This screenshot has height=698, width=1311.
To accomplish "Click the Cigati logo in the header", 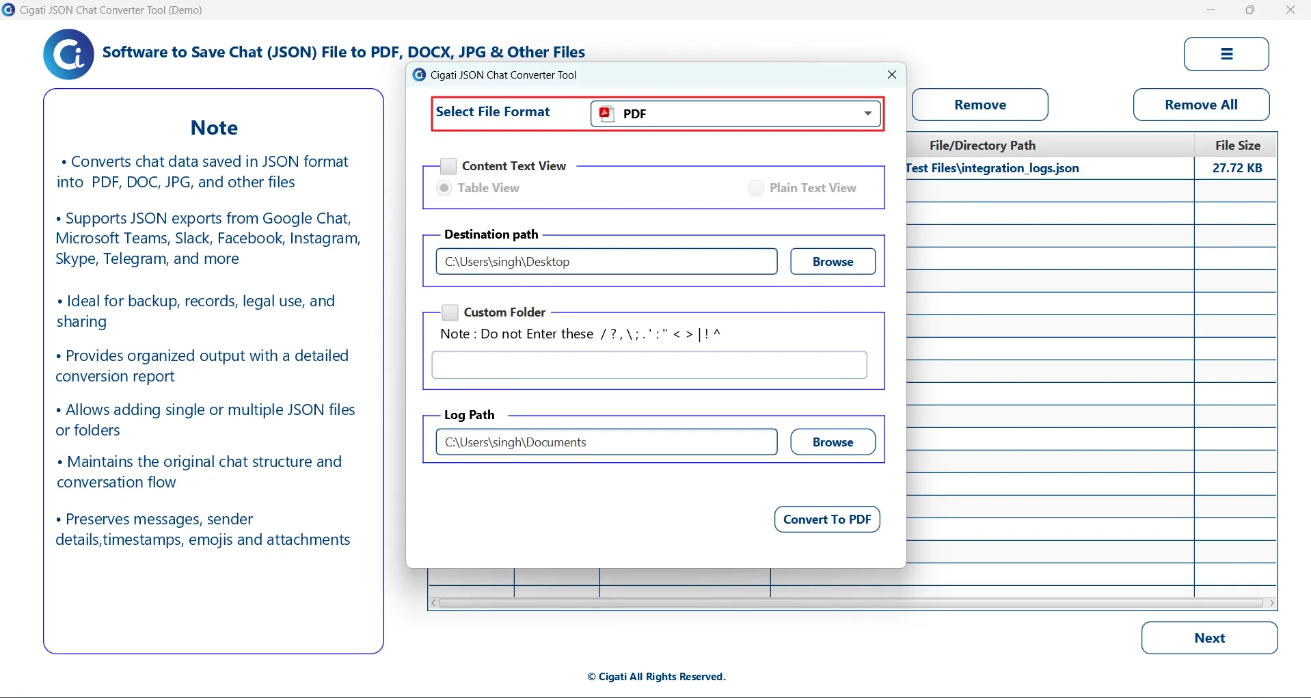I will [68, 54].
